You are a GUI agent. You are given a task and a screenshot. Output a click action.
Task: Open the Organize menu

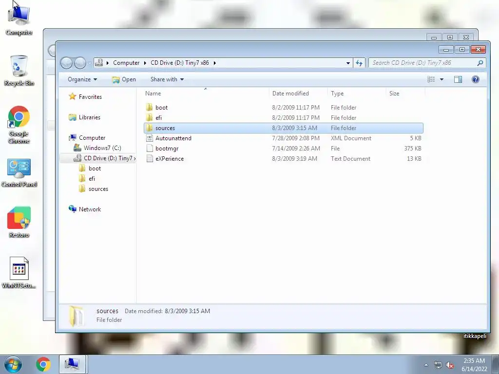tap(82, 79)
